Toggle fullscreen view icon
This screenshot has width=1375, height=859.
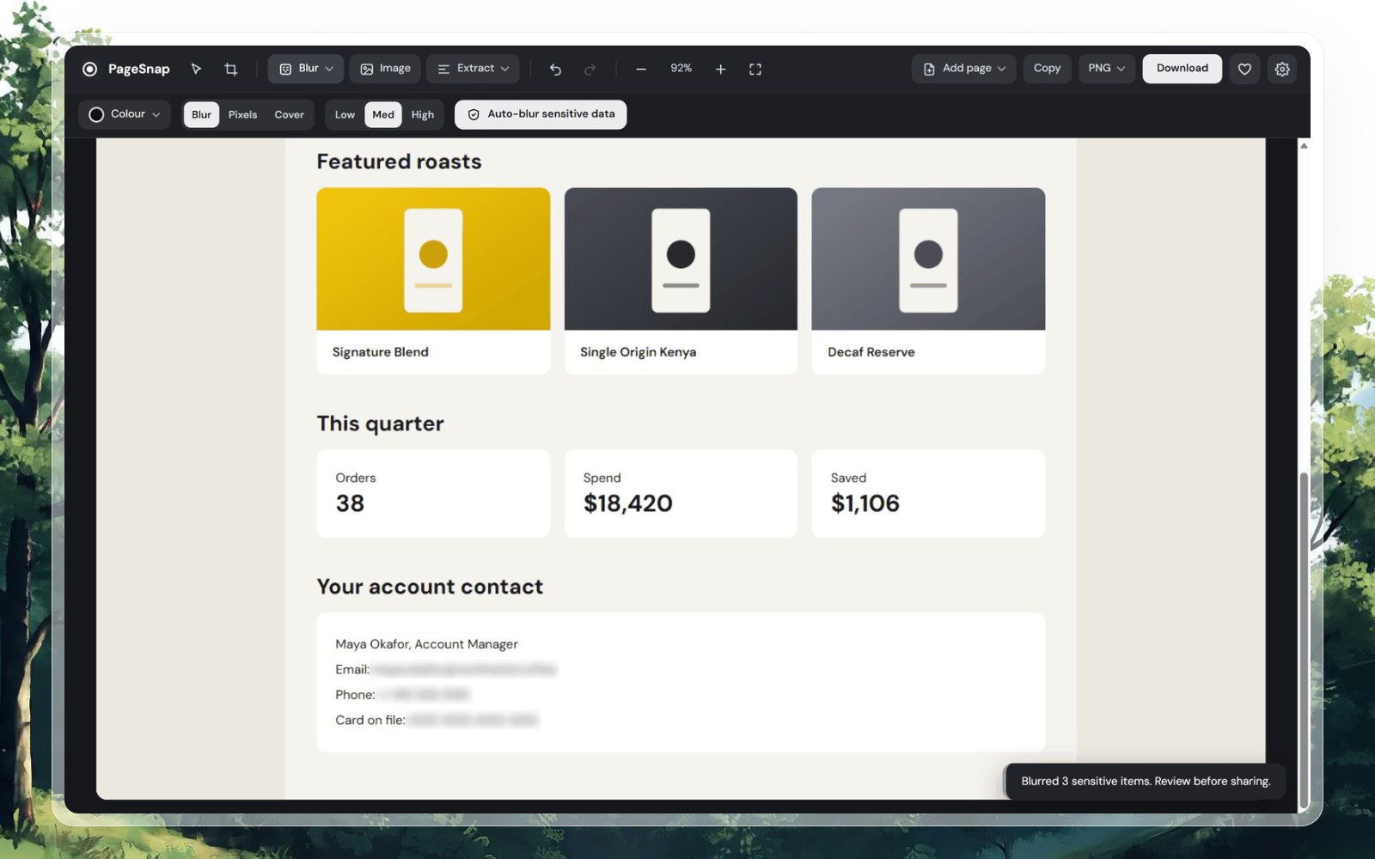(755, 69)
